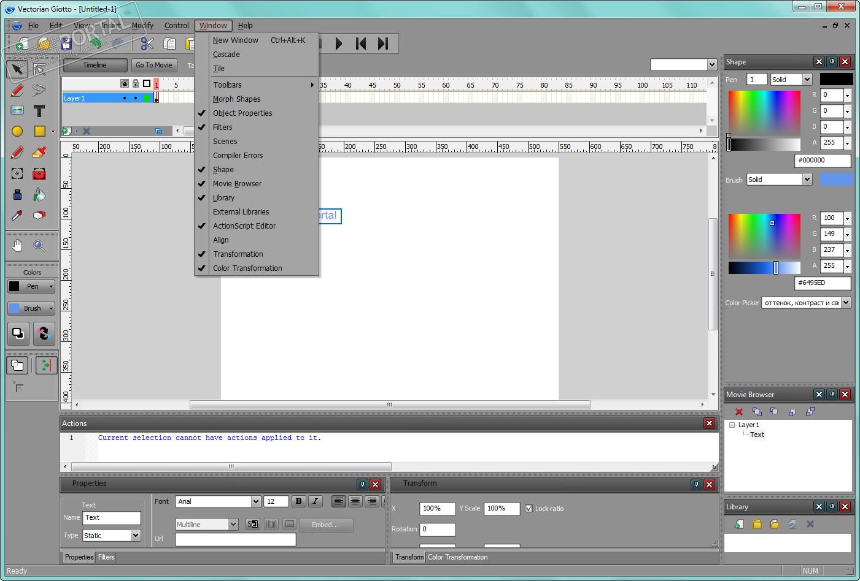Click the font size field showing 12
860x581 pixels.
coord(276,501)
